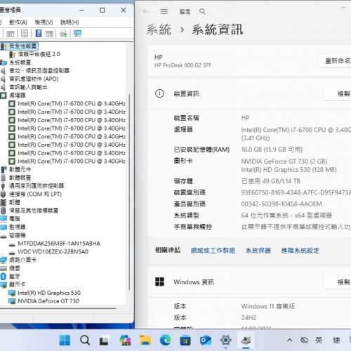Click the blue help question mark toolbar icon
Image resolution: width=351 pixels, height=351 pixels.
coord(39,34)
